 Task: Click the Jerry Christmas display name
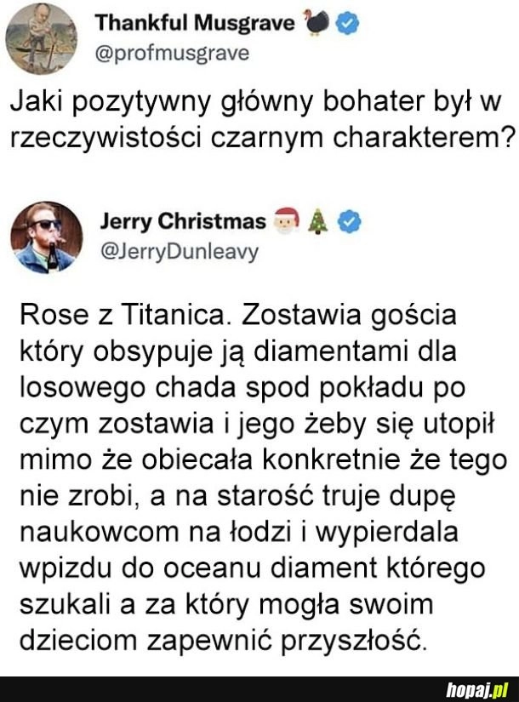pyautogui.click(x=183, y=221)
